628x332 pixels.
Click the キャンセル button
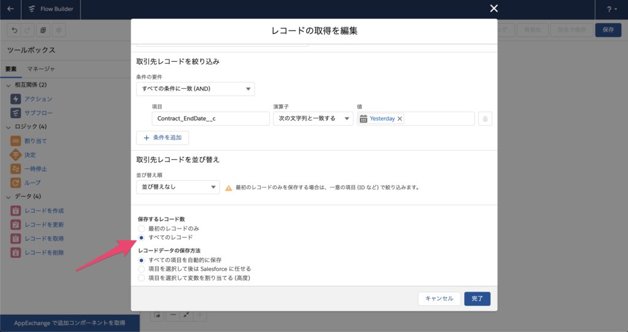tap(439, 299)
